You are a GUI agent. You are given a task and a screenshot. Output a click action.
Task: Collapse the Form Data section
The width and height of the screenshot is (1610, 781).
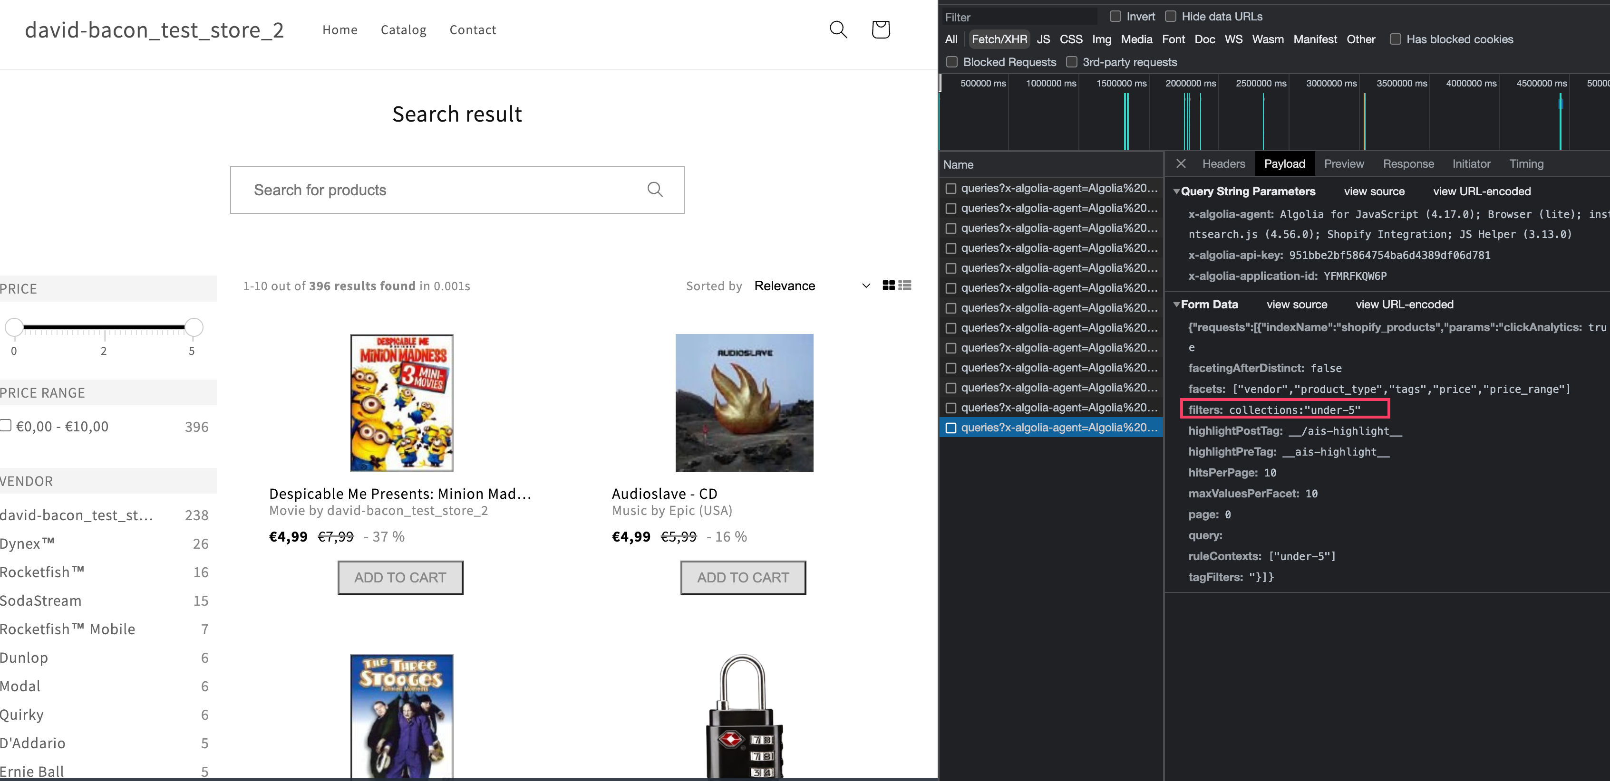click(1177, 305)
